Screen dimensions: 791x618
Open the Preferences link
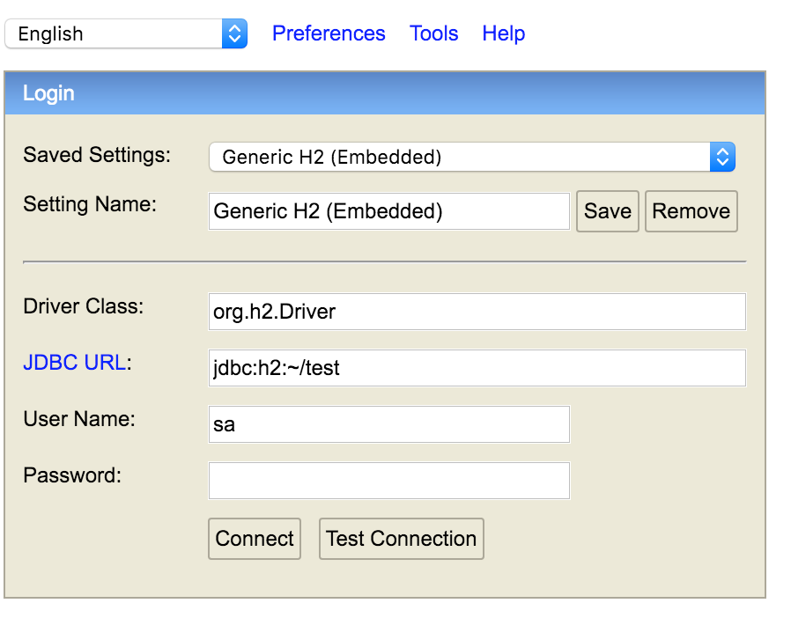329,33
